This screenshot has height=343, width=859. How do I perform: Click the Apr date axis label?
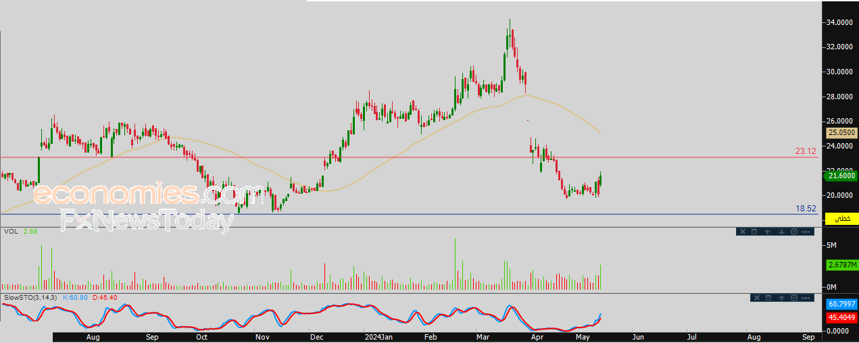(537, 336)
